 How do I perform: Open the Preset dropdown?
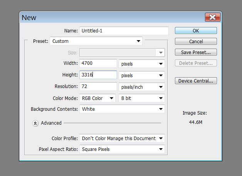click(96, 41)
